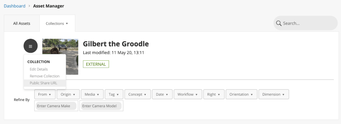Image resolution: width=341 pixels, height=124 pixels.
Task: Select Edit Details in Collection menu
Action: coord(39,69)
